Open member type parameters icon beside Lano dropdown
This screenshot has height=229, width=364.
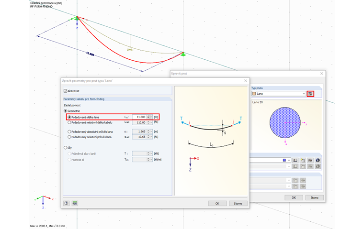(310, 94)
